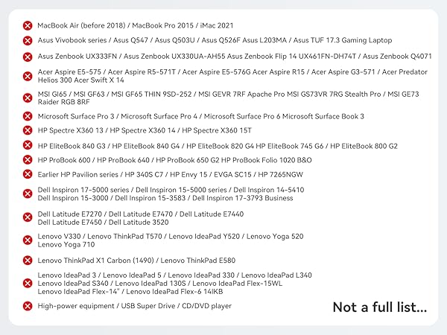Click the red X beside Lenovo IdeaPad 3
Image resolution: width=447 pixels, height=335 pixels.
(28, 283)
